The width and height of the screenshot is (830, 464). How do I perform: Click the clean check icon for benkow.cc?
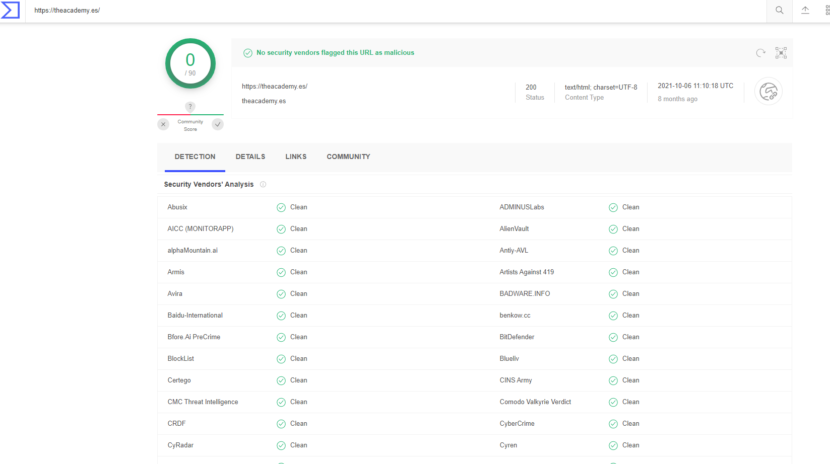click(x=613, y=316)
